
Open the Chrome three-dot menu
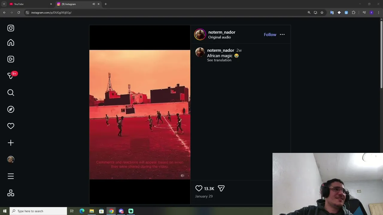379,13
